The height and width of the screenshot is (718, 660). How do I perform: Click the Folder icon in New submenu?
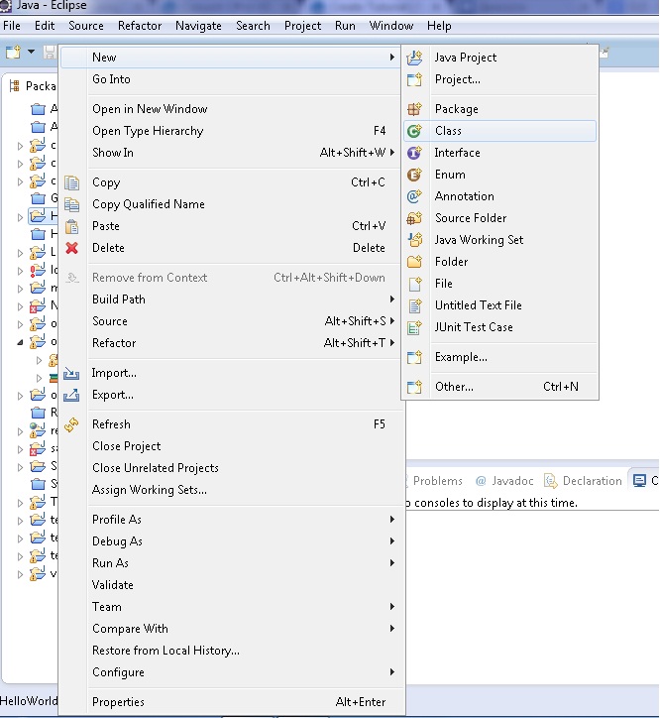click(x=414, y=262)
